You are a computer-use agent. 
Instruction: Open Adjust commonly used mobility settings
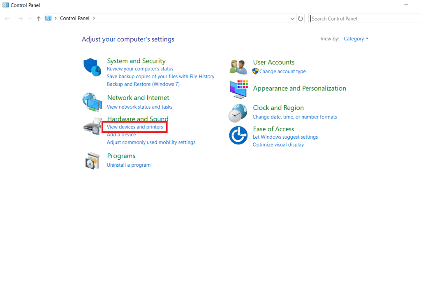point(151,142)
